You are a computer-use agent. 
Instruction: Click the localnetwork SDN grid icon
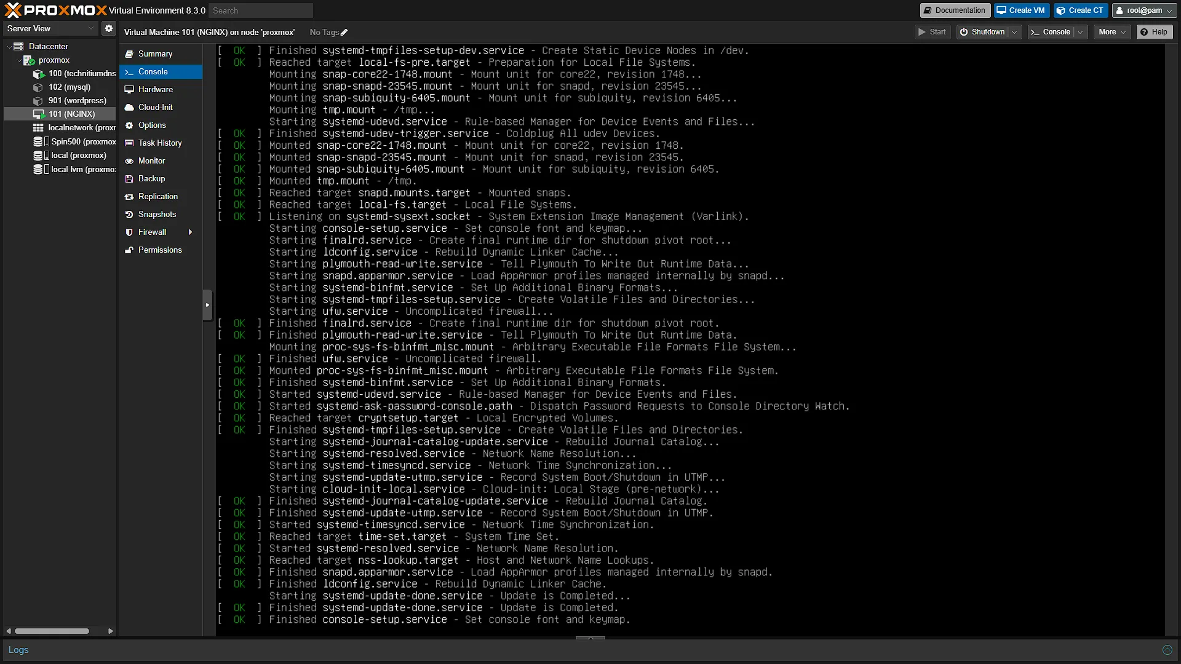pyautogui.click(x=38, y=127)
